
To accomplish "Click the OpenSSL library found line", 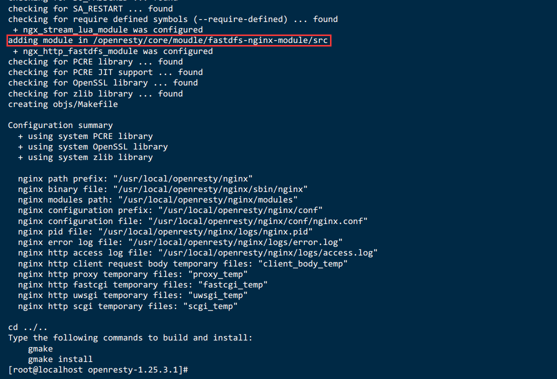I will coord(102,83).
